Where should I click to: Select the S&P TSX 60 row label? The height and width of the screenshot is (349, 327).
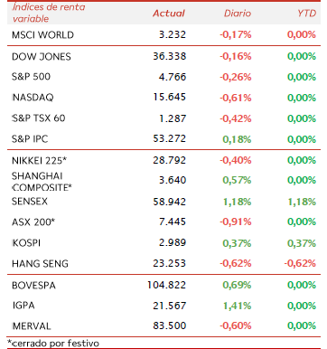click(39, 118)
